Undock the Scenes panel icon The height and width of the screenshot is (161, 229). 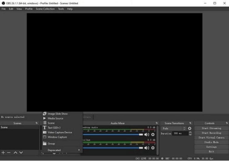click(37, 123)
